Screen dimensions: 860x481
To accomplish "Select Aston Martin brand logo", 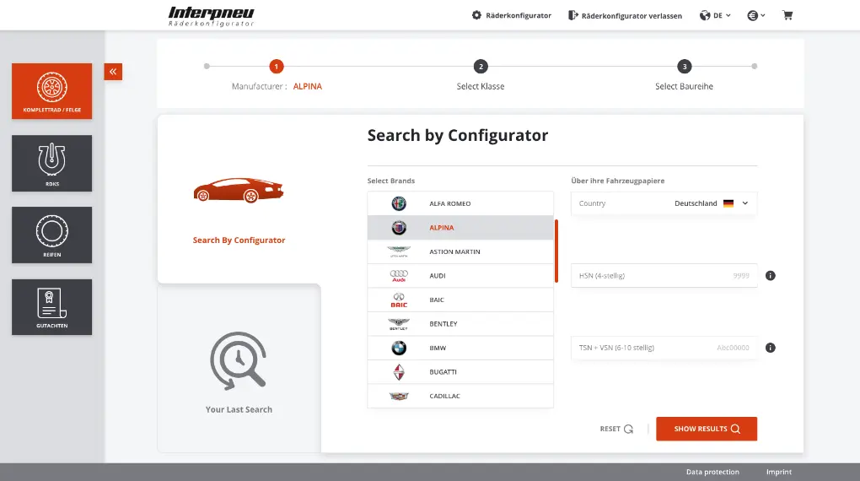I will [399, 251].
